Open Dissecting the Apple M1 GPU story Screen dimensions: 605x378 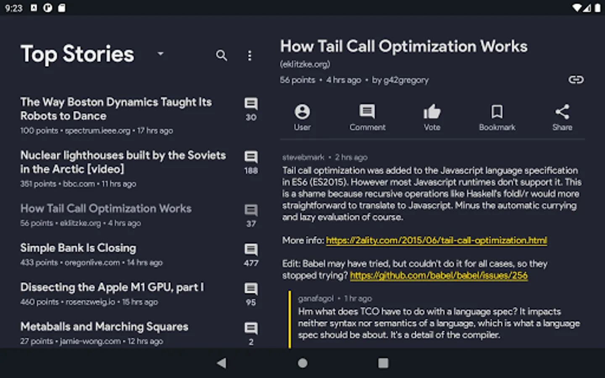(112, 287)
